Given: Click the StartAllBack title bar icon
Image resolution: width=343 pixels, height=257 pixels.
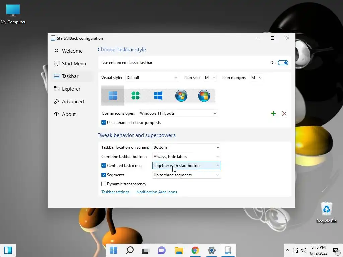Looking at the screenshot, I should [x=53, y=38].
